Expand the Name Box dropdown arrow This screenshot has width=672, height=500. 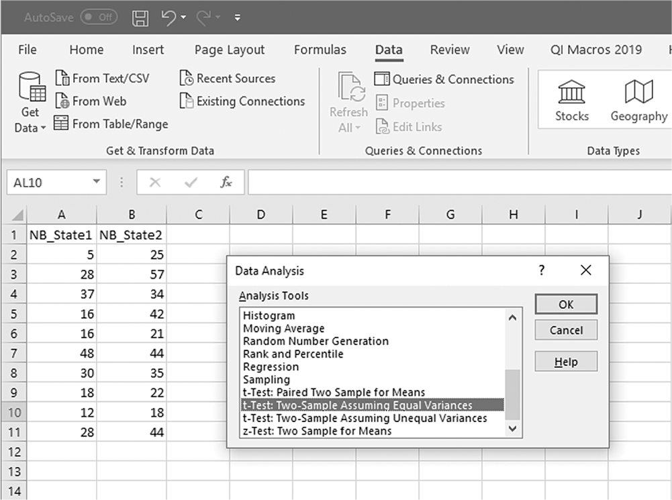(97, 182)
